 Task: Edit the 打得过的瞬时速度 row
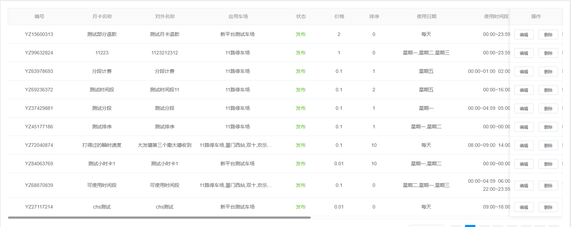(x=524, y=145)
